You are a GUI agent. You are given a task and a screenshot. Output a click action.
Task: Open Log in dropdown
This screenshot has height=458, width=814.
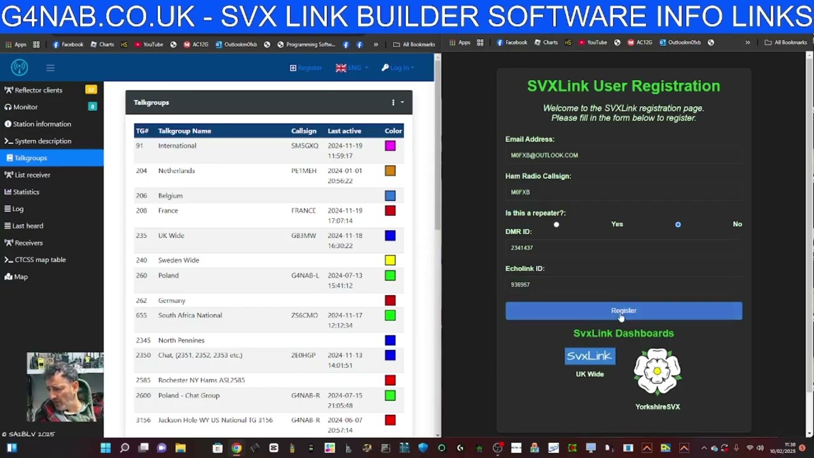click(x=398, y=67)
